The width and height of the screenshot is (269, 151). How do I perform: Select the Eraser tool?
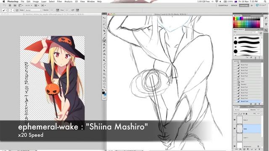click(x=104, y=50)
